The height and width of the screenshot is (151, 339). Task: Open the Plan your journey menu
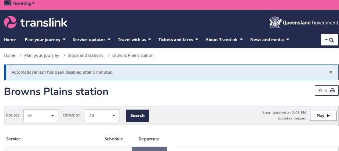(45, 40)
